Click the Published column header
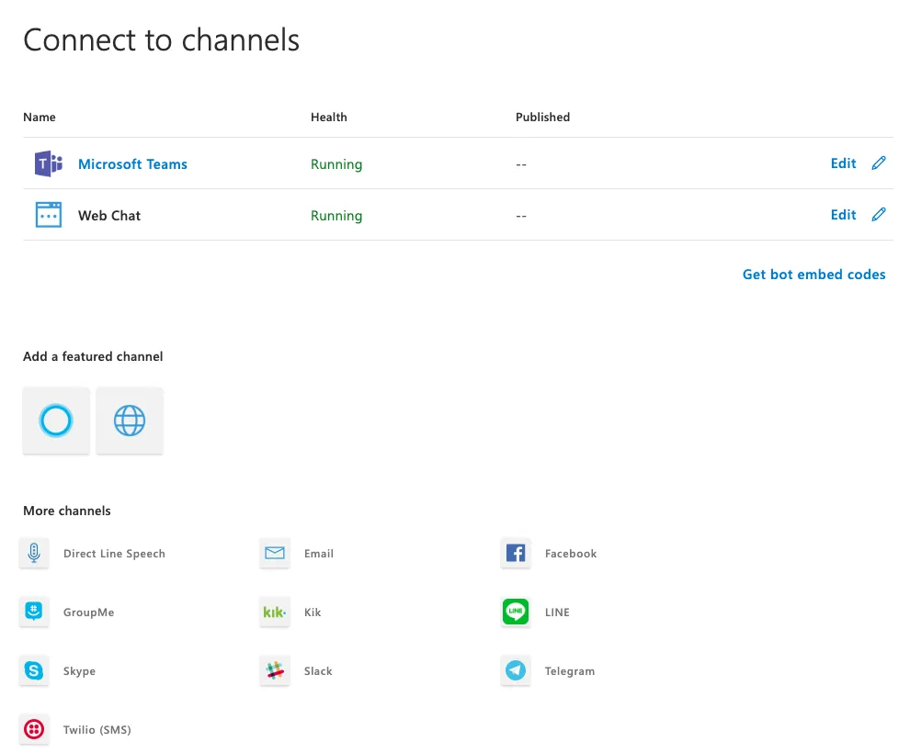910x753 pixels. coord(543,118)
